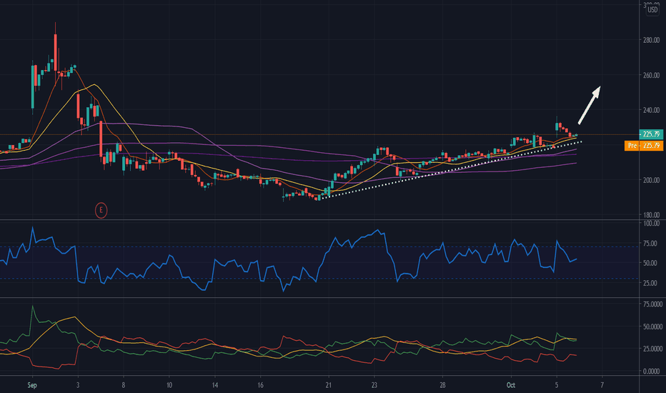Image resolution: width=666 pixels, height=393 pixels.
Task: Click the 280.00 price axis label
Action: (x=651, y=40)
